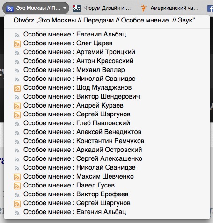Screen dimensions: 213x223
Task: Click orange RSS icon of Сергей Шаргунов under Андрей Кураев
Action: (x=17, y=115)
